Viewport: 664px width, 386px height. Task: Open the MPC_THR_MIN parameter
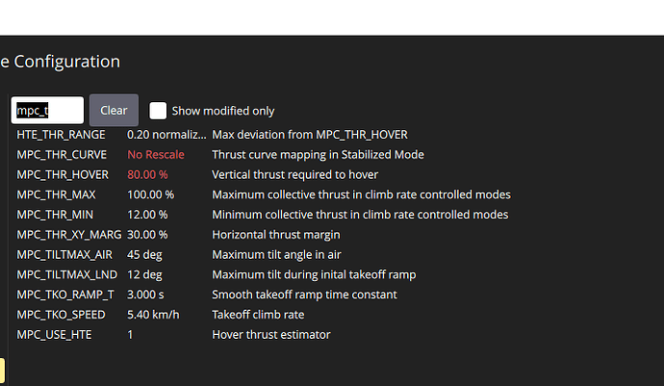tap(57, 215)
